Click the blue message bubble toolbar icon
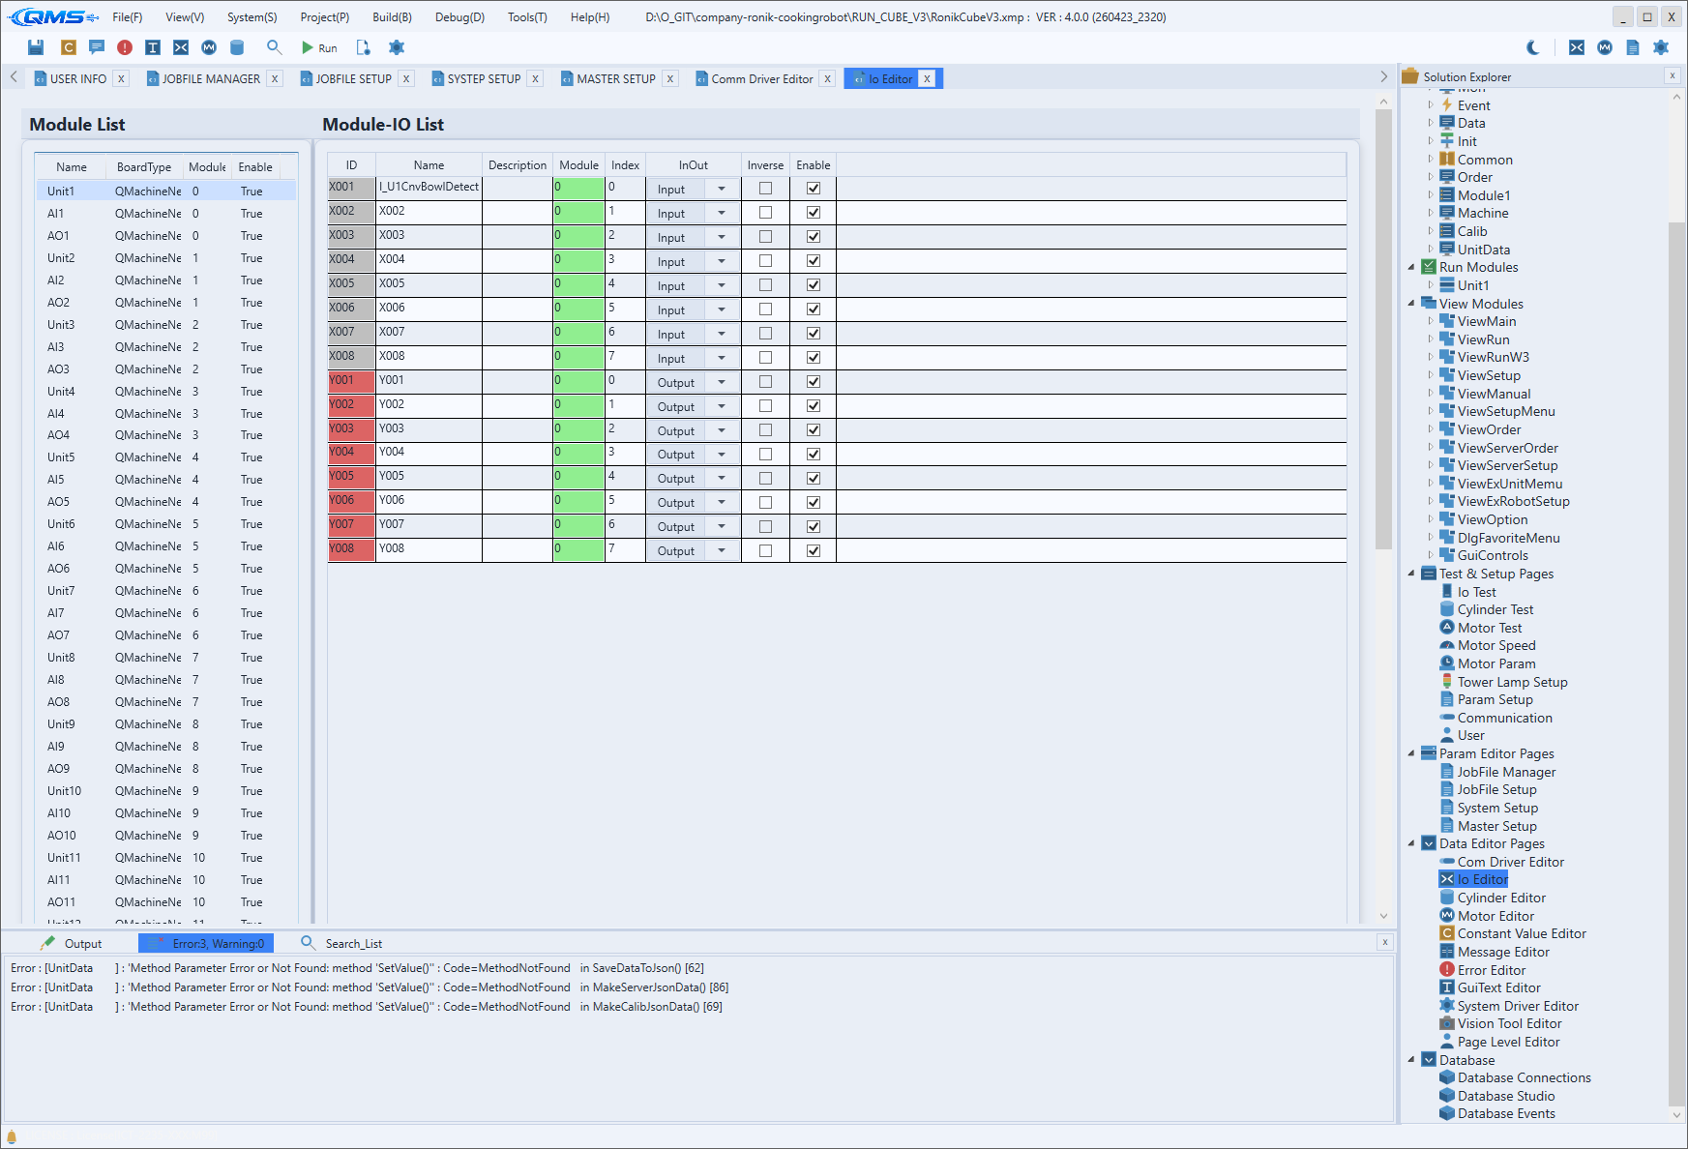The width and height of the screenshot is (1688, 1149). click(97, 47)
